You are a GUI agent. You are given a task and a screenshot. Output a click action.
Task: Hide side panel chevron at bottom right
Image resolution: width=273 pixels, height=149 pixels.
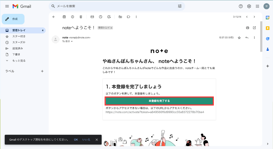(268, 144)
